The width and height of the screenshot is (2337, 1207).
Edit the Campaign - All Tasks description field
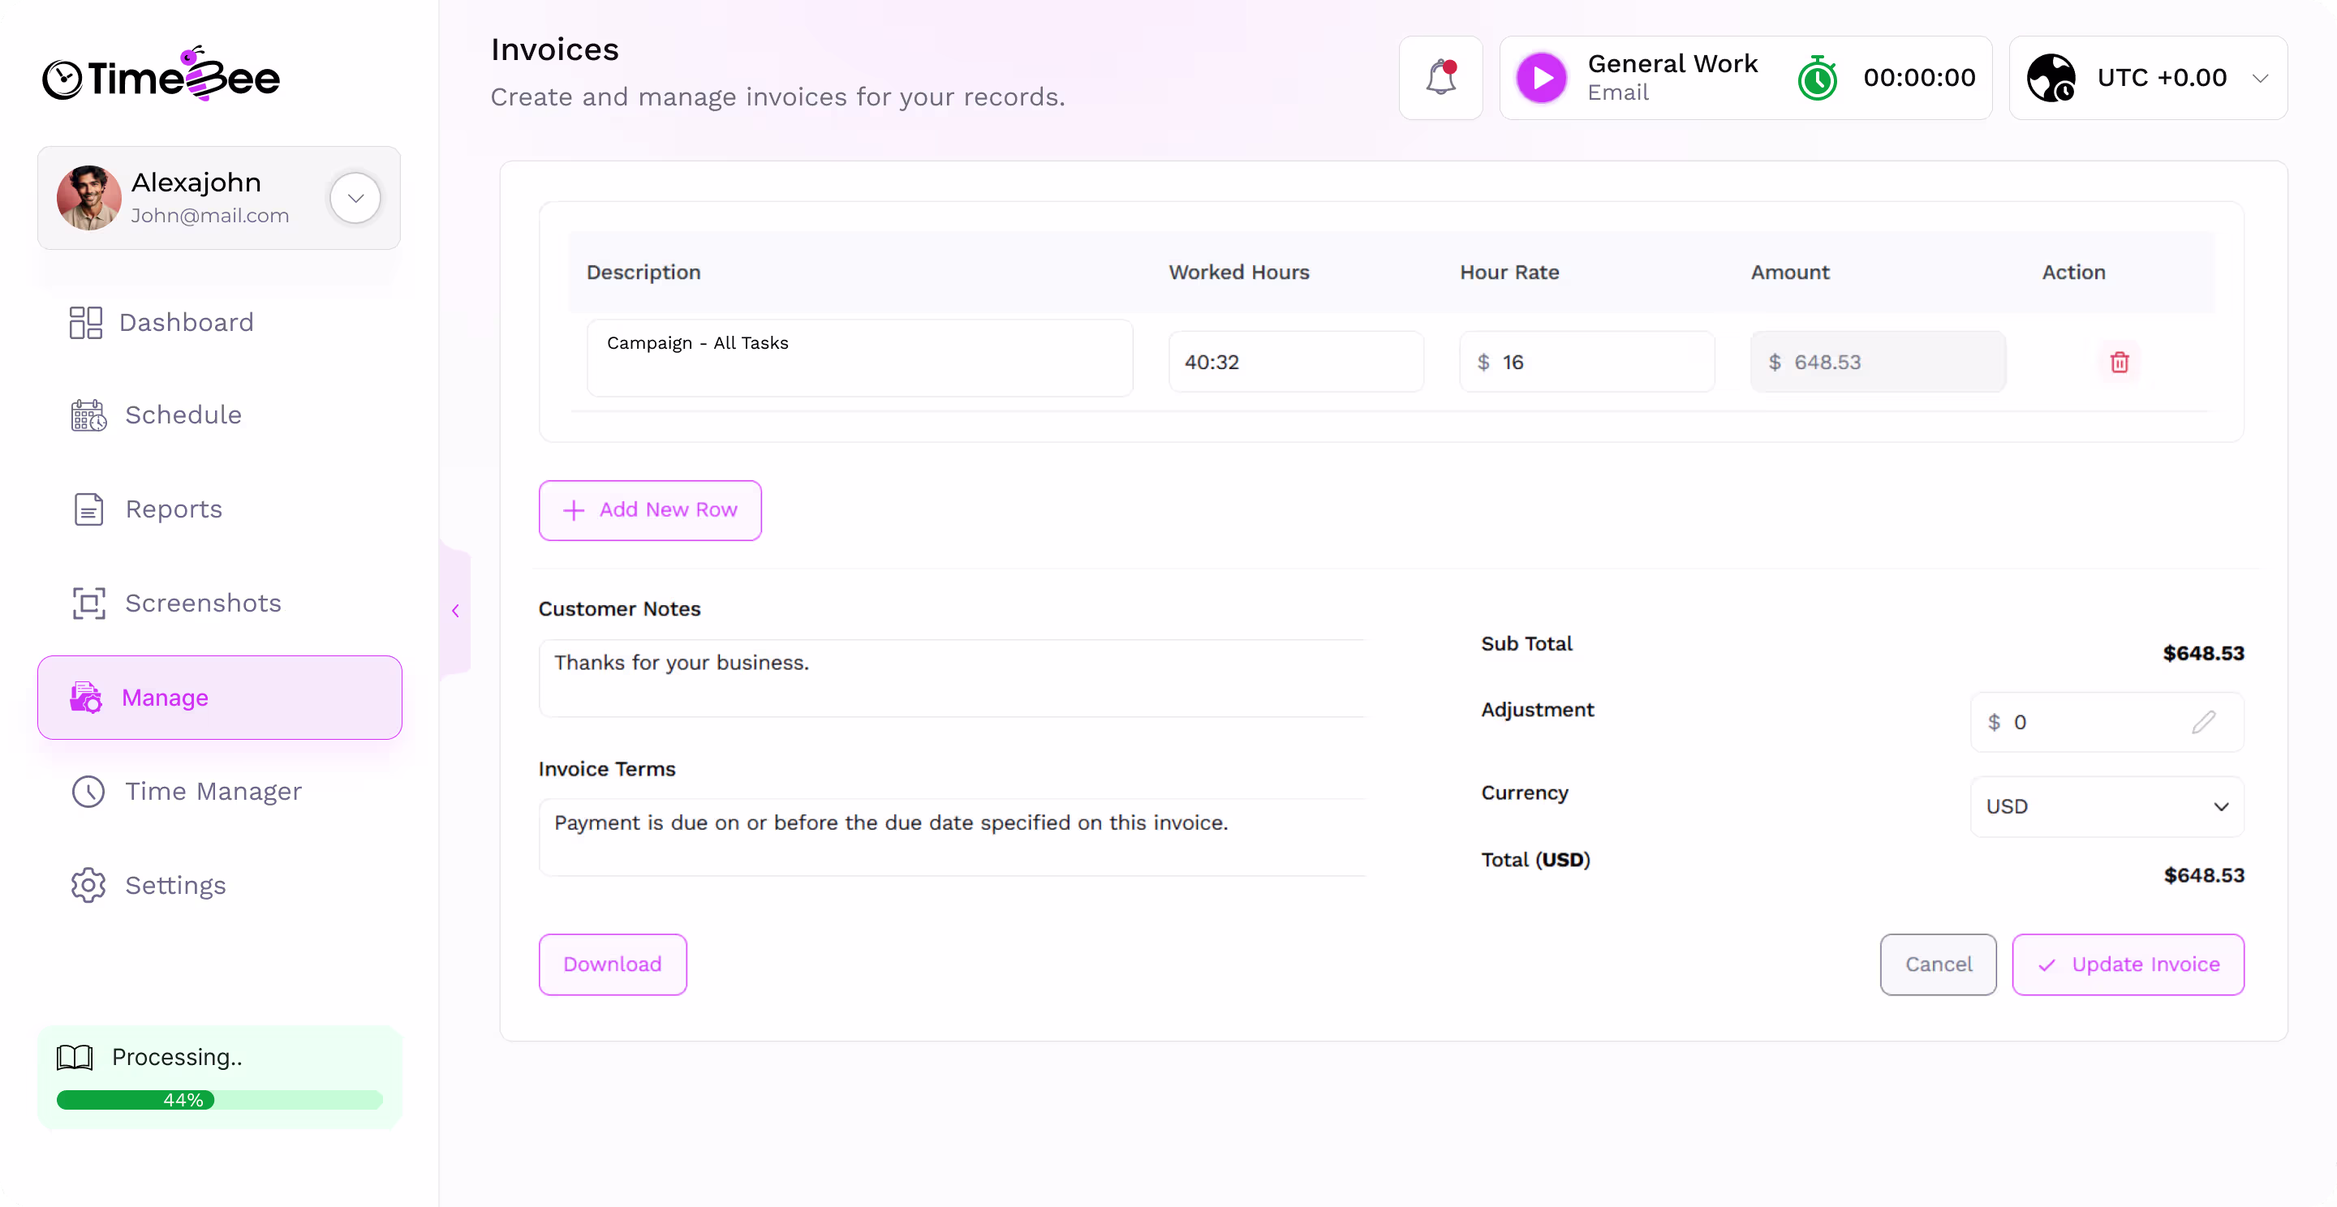859,357
